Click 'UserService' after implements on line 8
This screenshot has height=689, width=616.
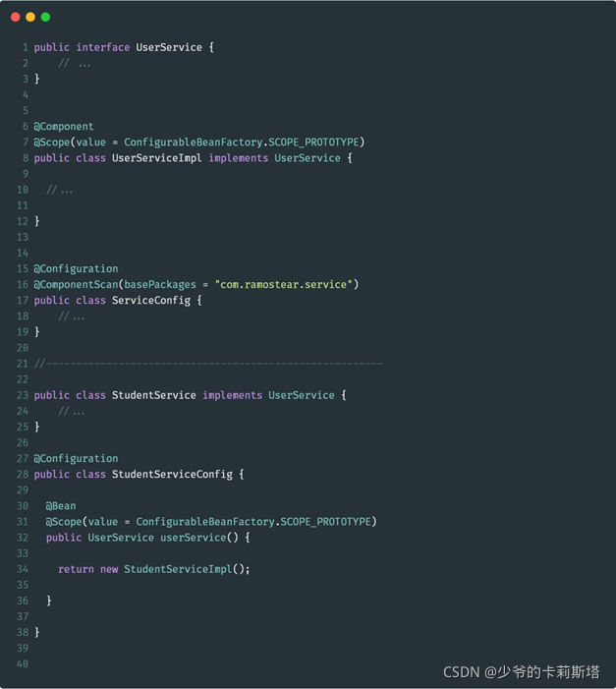point(308,158)
